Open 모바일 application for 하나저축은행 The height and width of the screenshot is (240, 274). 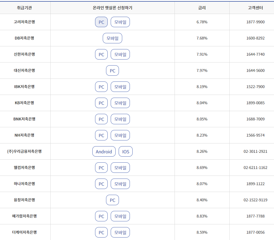(x=120, y=184)
